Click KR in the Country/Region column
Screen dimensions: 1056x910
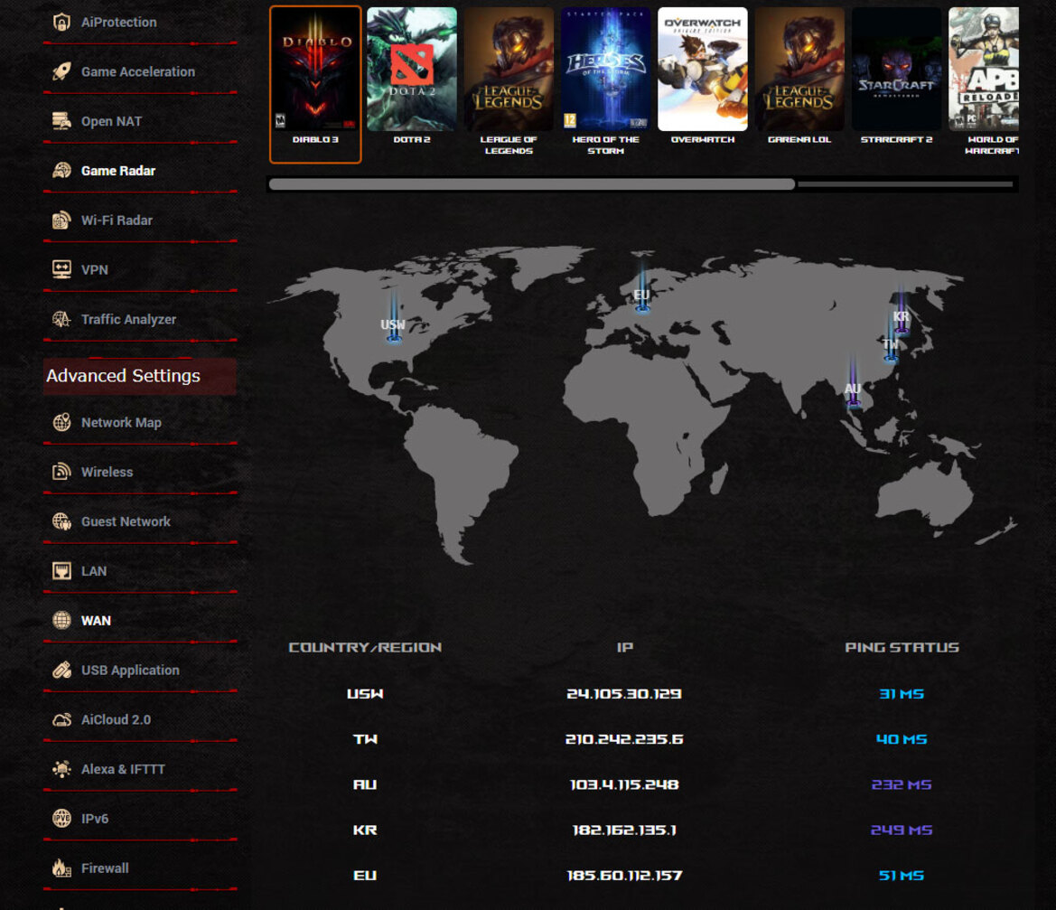[x=365, y=830]
